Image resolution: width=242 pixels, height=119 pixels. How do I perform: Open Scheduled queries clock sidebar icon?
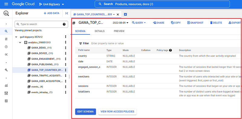[6, 47]
